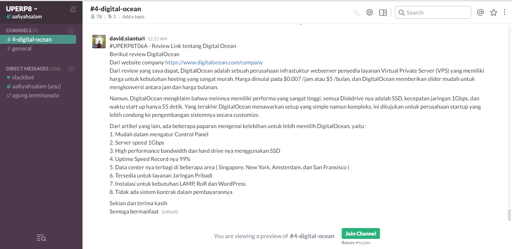Open the quick switcher icon in the sidebar
Screen dimensions: 512x249
pos(41,237)
